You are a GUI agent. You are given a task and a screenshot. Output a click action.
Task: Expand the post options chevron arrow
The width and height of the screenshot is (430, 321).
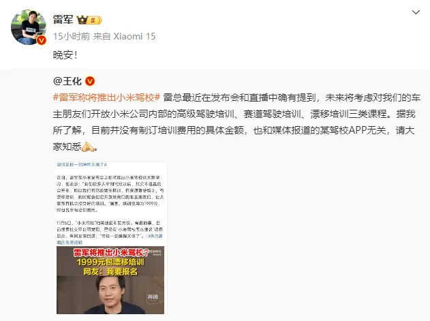416,12
